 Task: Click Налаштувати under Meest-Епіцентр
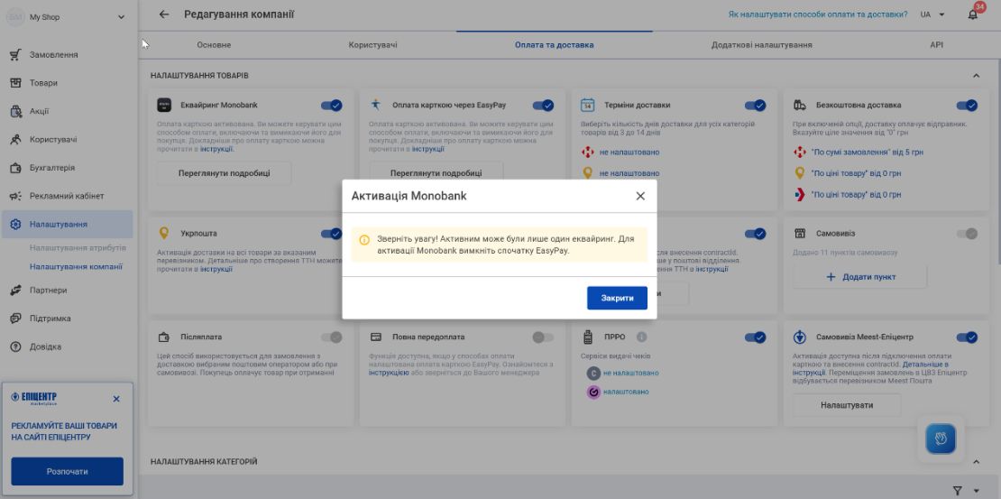(x=847, y=405)
